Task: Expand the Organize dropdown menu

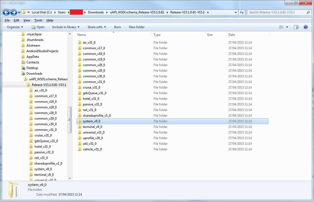Action: pyautogui.click(x=15, y=27)
